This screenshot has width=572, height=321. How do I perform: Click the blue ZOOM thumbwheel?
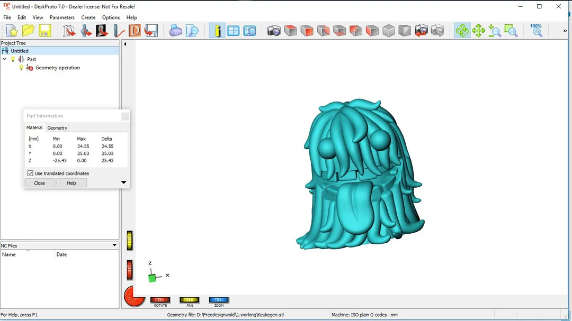pyautogui.click(x=219, y=300)
